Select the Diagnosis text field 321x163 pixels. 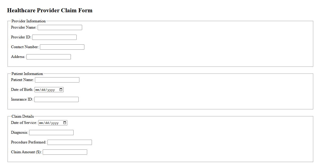click(x=51, y=133)
